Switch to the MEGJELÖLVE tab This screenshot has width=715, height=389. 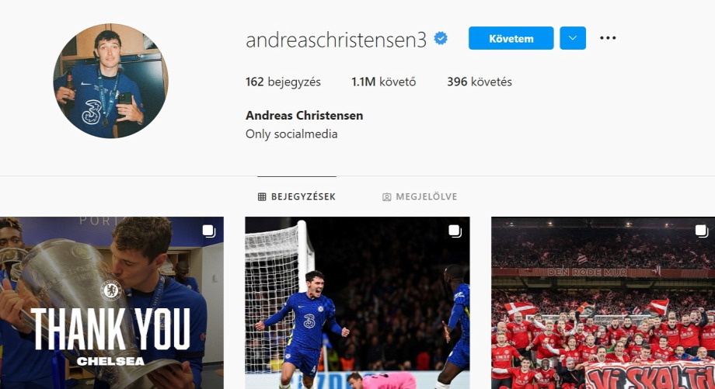click(420, 196)
